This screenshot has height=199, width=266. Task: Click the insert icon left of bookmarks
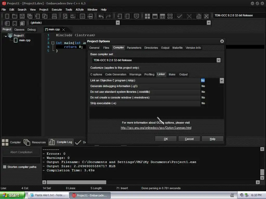pos(7,23)
